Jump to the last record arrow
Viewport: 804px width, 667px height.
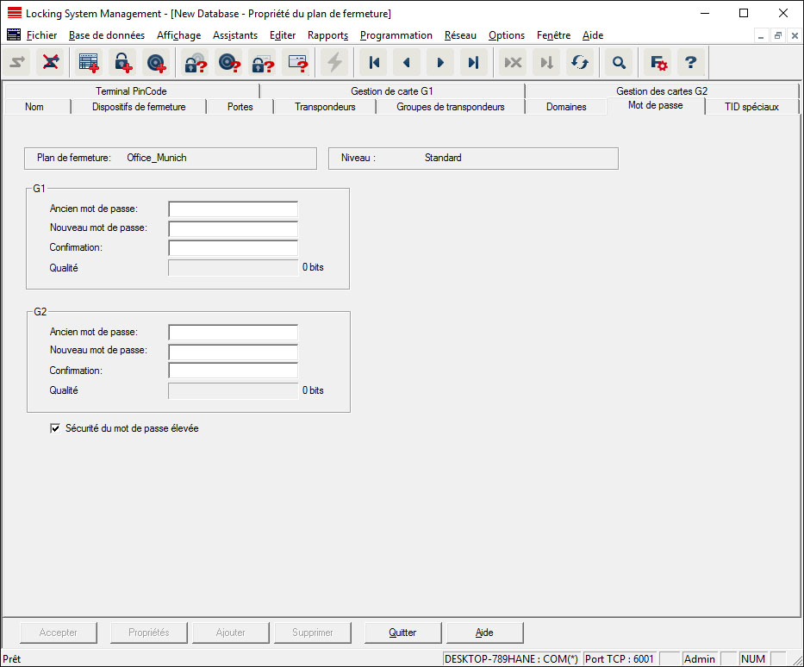pos(473,62)
